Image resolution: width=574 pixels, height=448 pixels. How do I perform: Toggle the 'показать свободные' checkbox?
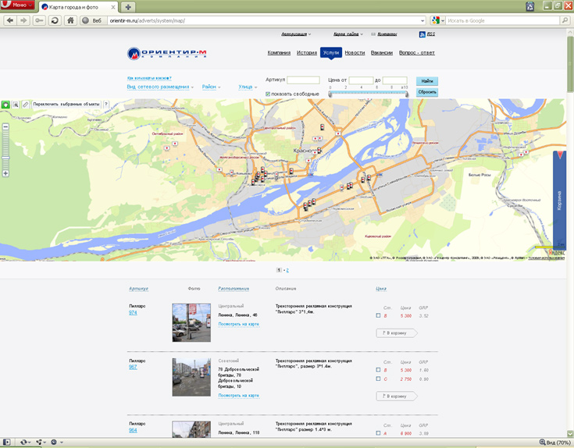pyautogui.click(x=268, y=94)
